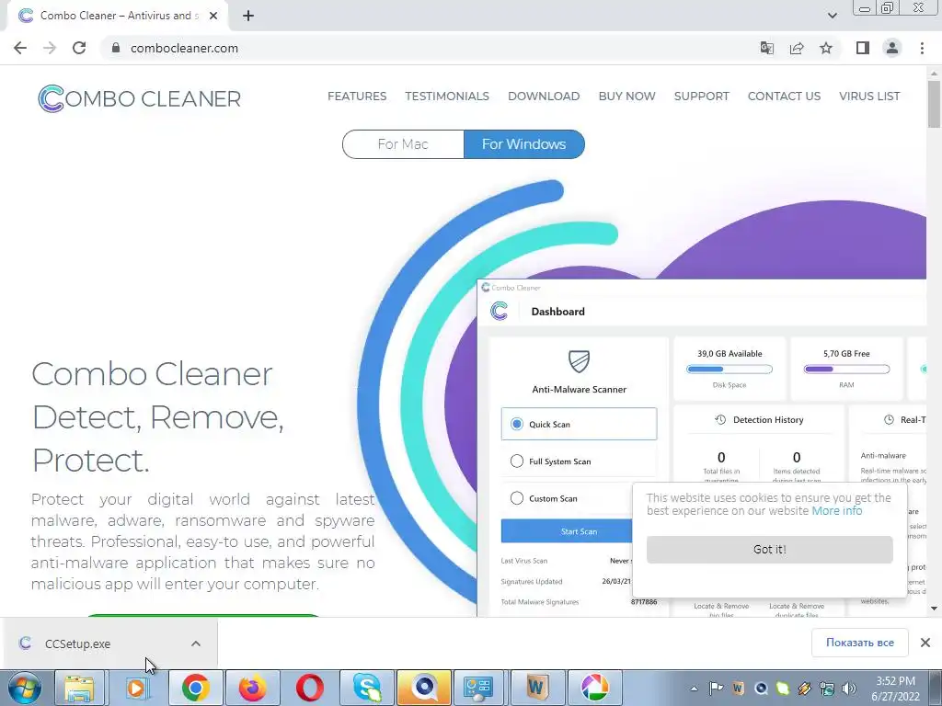The width and height of the screenshot is (942, 706).
Task: Open the clock showing 3:52 PM
Action: (896, 689)
